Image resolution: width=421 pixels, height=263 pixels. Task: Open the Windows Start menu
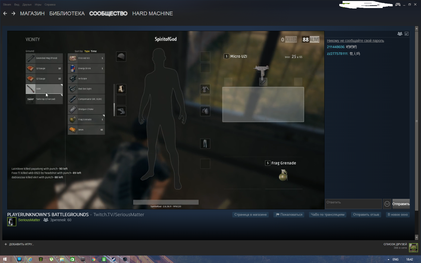pyautogui.click(x=5, y=259)
